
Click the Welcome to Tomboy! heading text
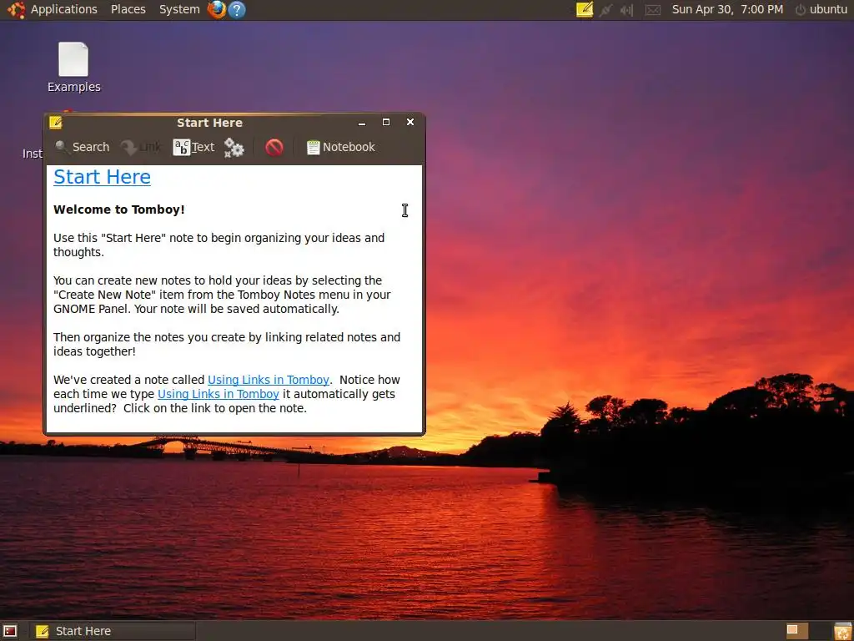click(118, 209)
